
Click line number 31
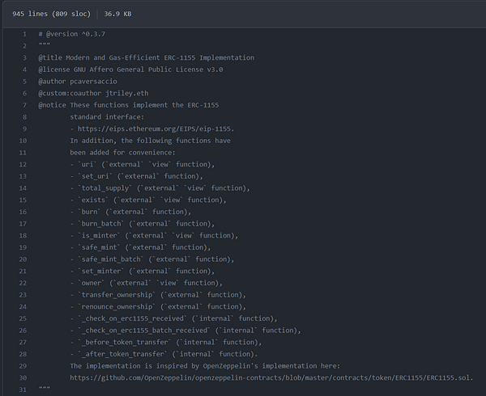23,390
